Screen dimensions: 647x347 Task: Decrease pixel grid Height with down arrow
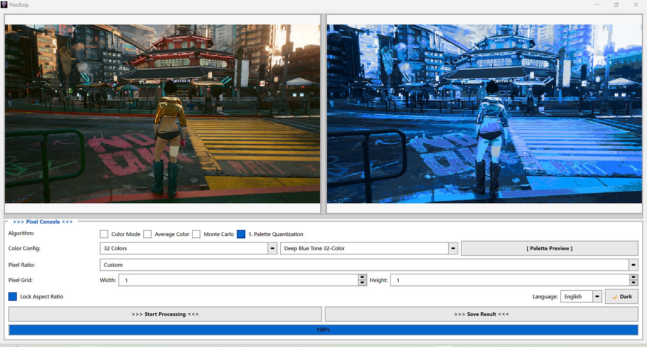633,283
